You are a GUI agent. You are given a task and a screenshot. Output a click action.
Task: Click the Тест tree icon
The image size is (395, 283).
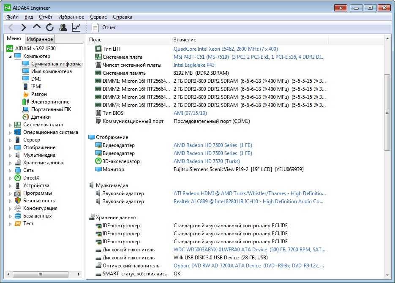(18, 223)
